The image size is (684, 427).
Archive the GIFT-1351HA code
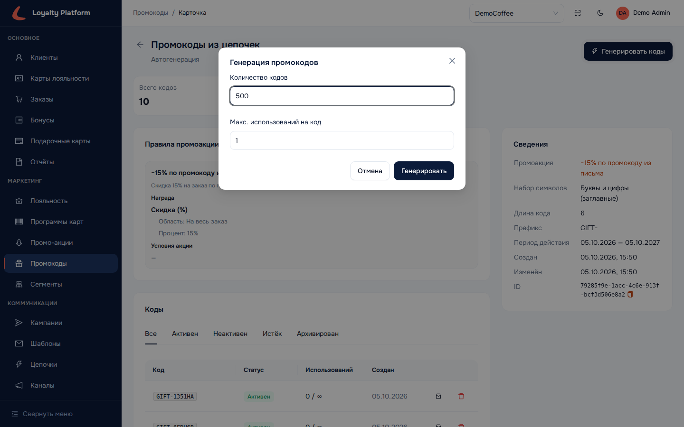438,396
